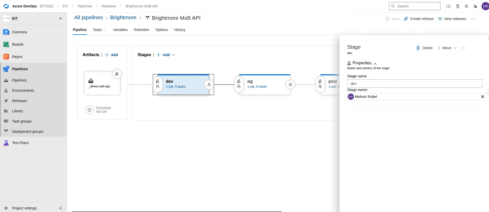Open stg stage '1 job, 6 tasks' link
Viewport: 489px width, 212px height.
[x=257, y=87]
